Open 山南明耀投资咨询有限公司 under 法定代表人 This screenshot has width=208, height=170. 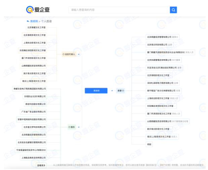pyautogui.click(x=33, y=66)
